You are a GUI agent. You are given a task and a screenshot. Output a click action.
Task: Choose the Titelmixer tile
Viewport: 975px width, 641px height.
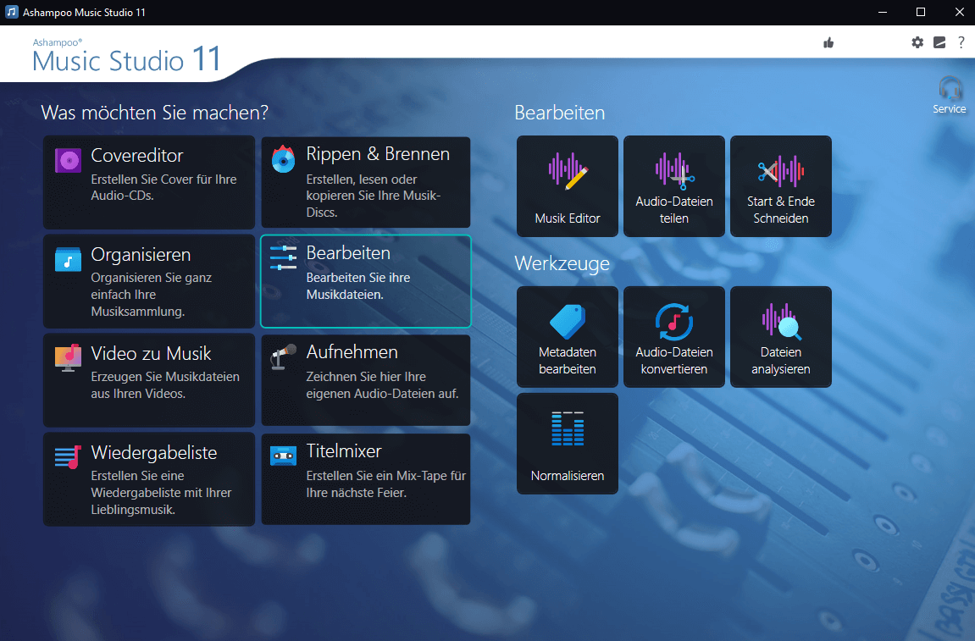pos(365,479)
